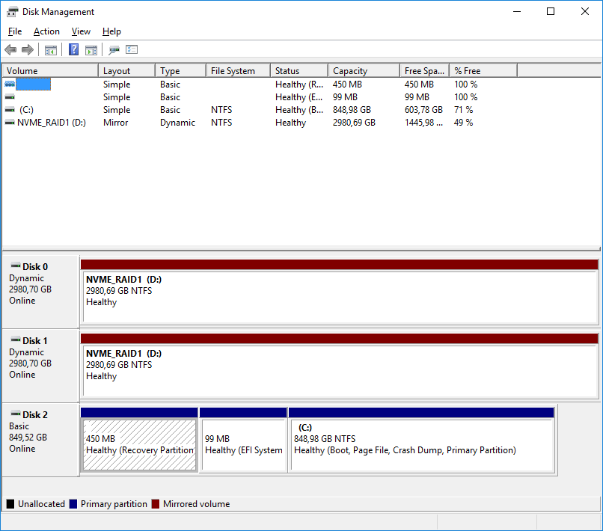
Task: Sort by the Free Space column header
Action: pos(424,71)
